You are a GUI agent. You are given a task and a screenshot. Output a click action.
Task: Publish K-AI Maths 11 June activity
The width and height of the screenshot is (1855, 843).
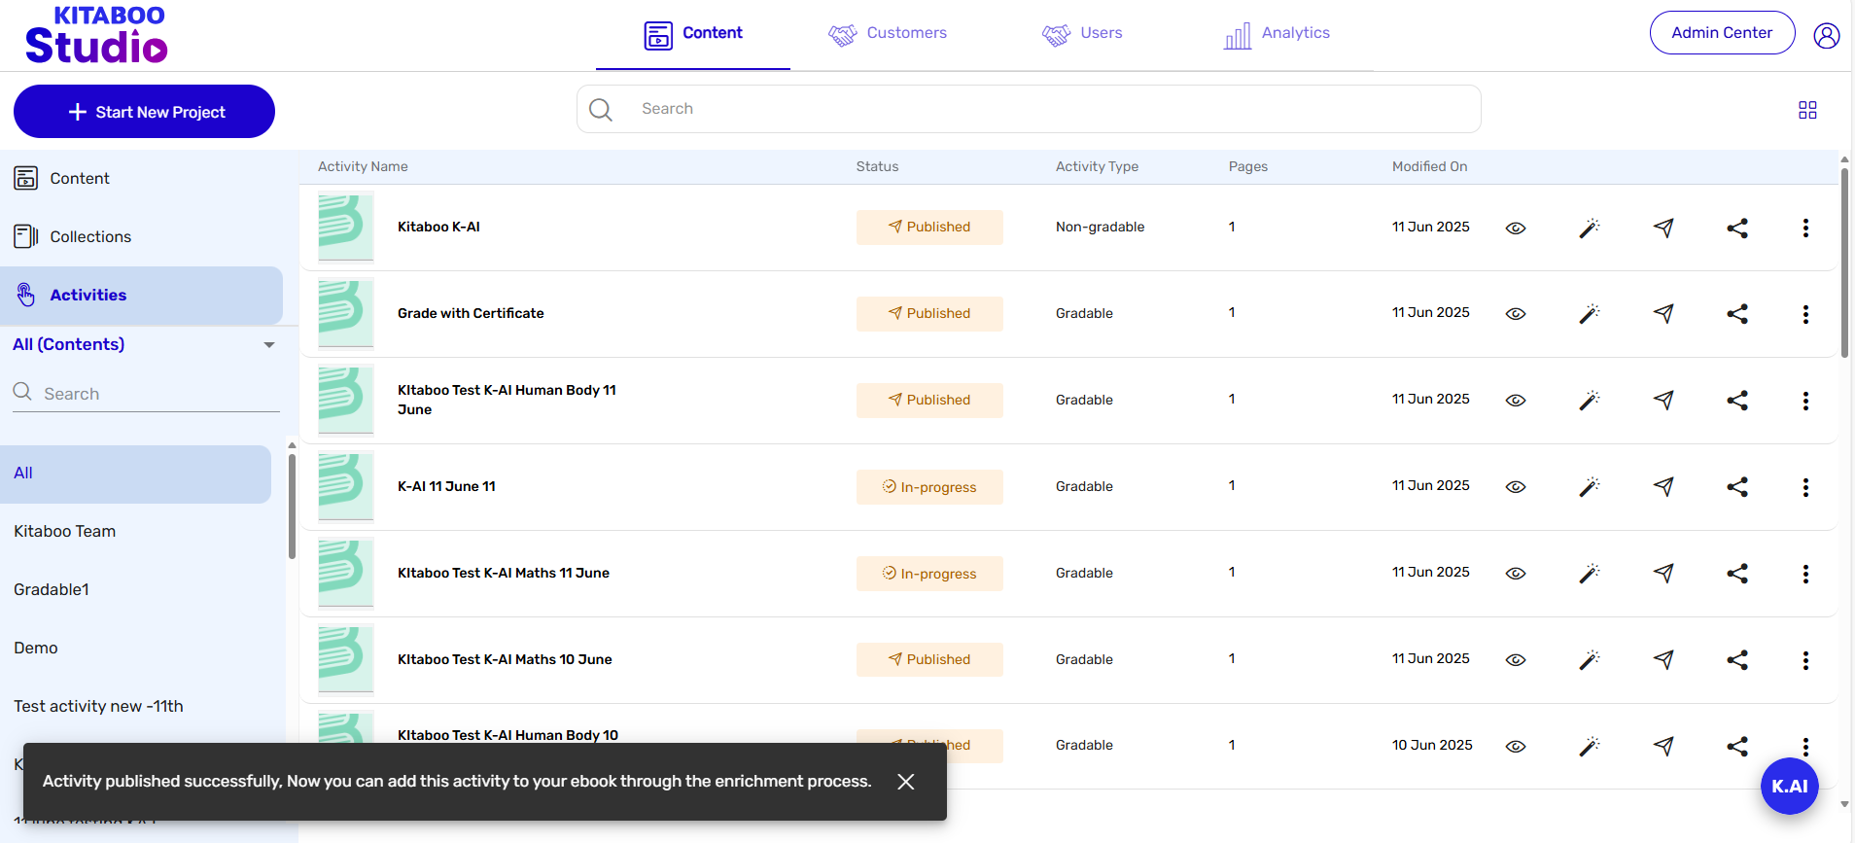pyautogui.click(x=1663, y=574)
